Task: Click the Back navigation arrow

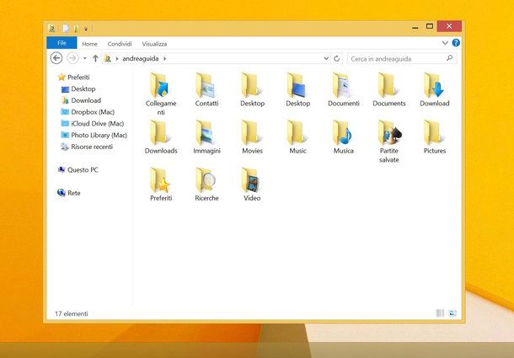Action: (56, 58)
